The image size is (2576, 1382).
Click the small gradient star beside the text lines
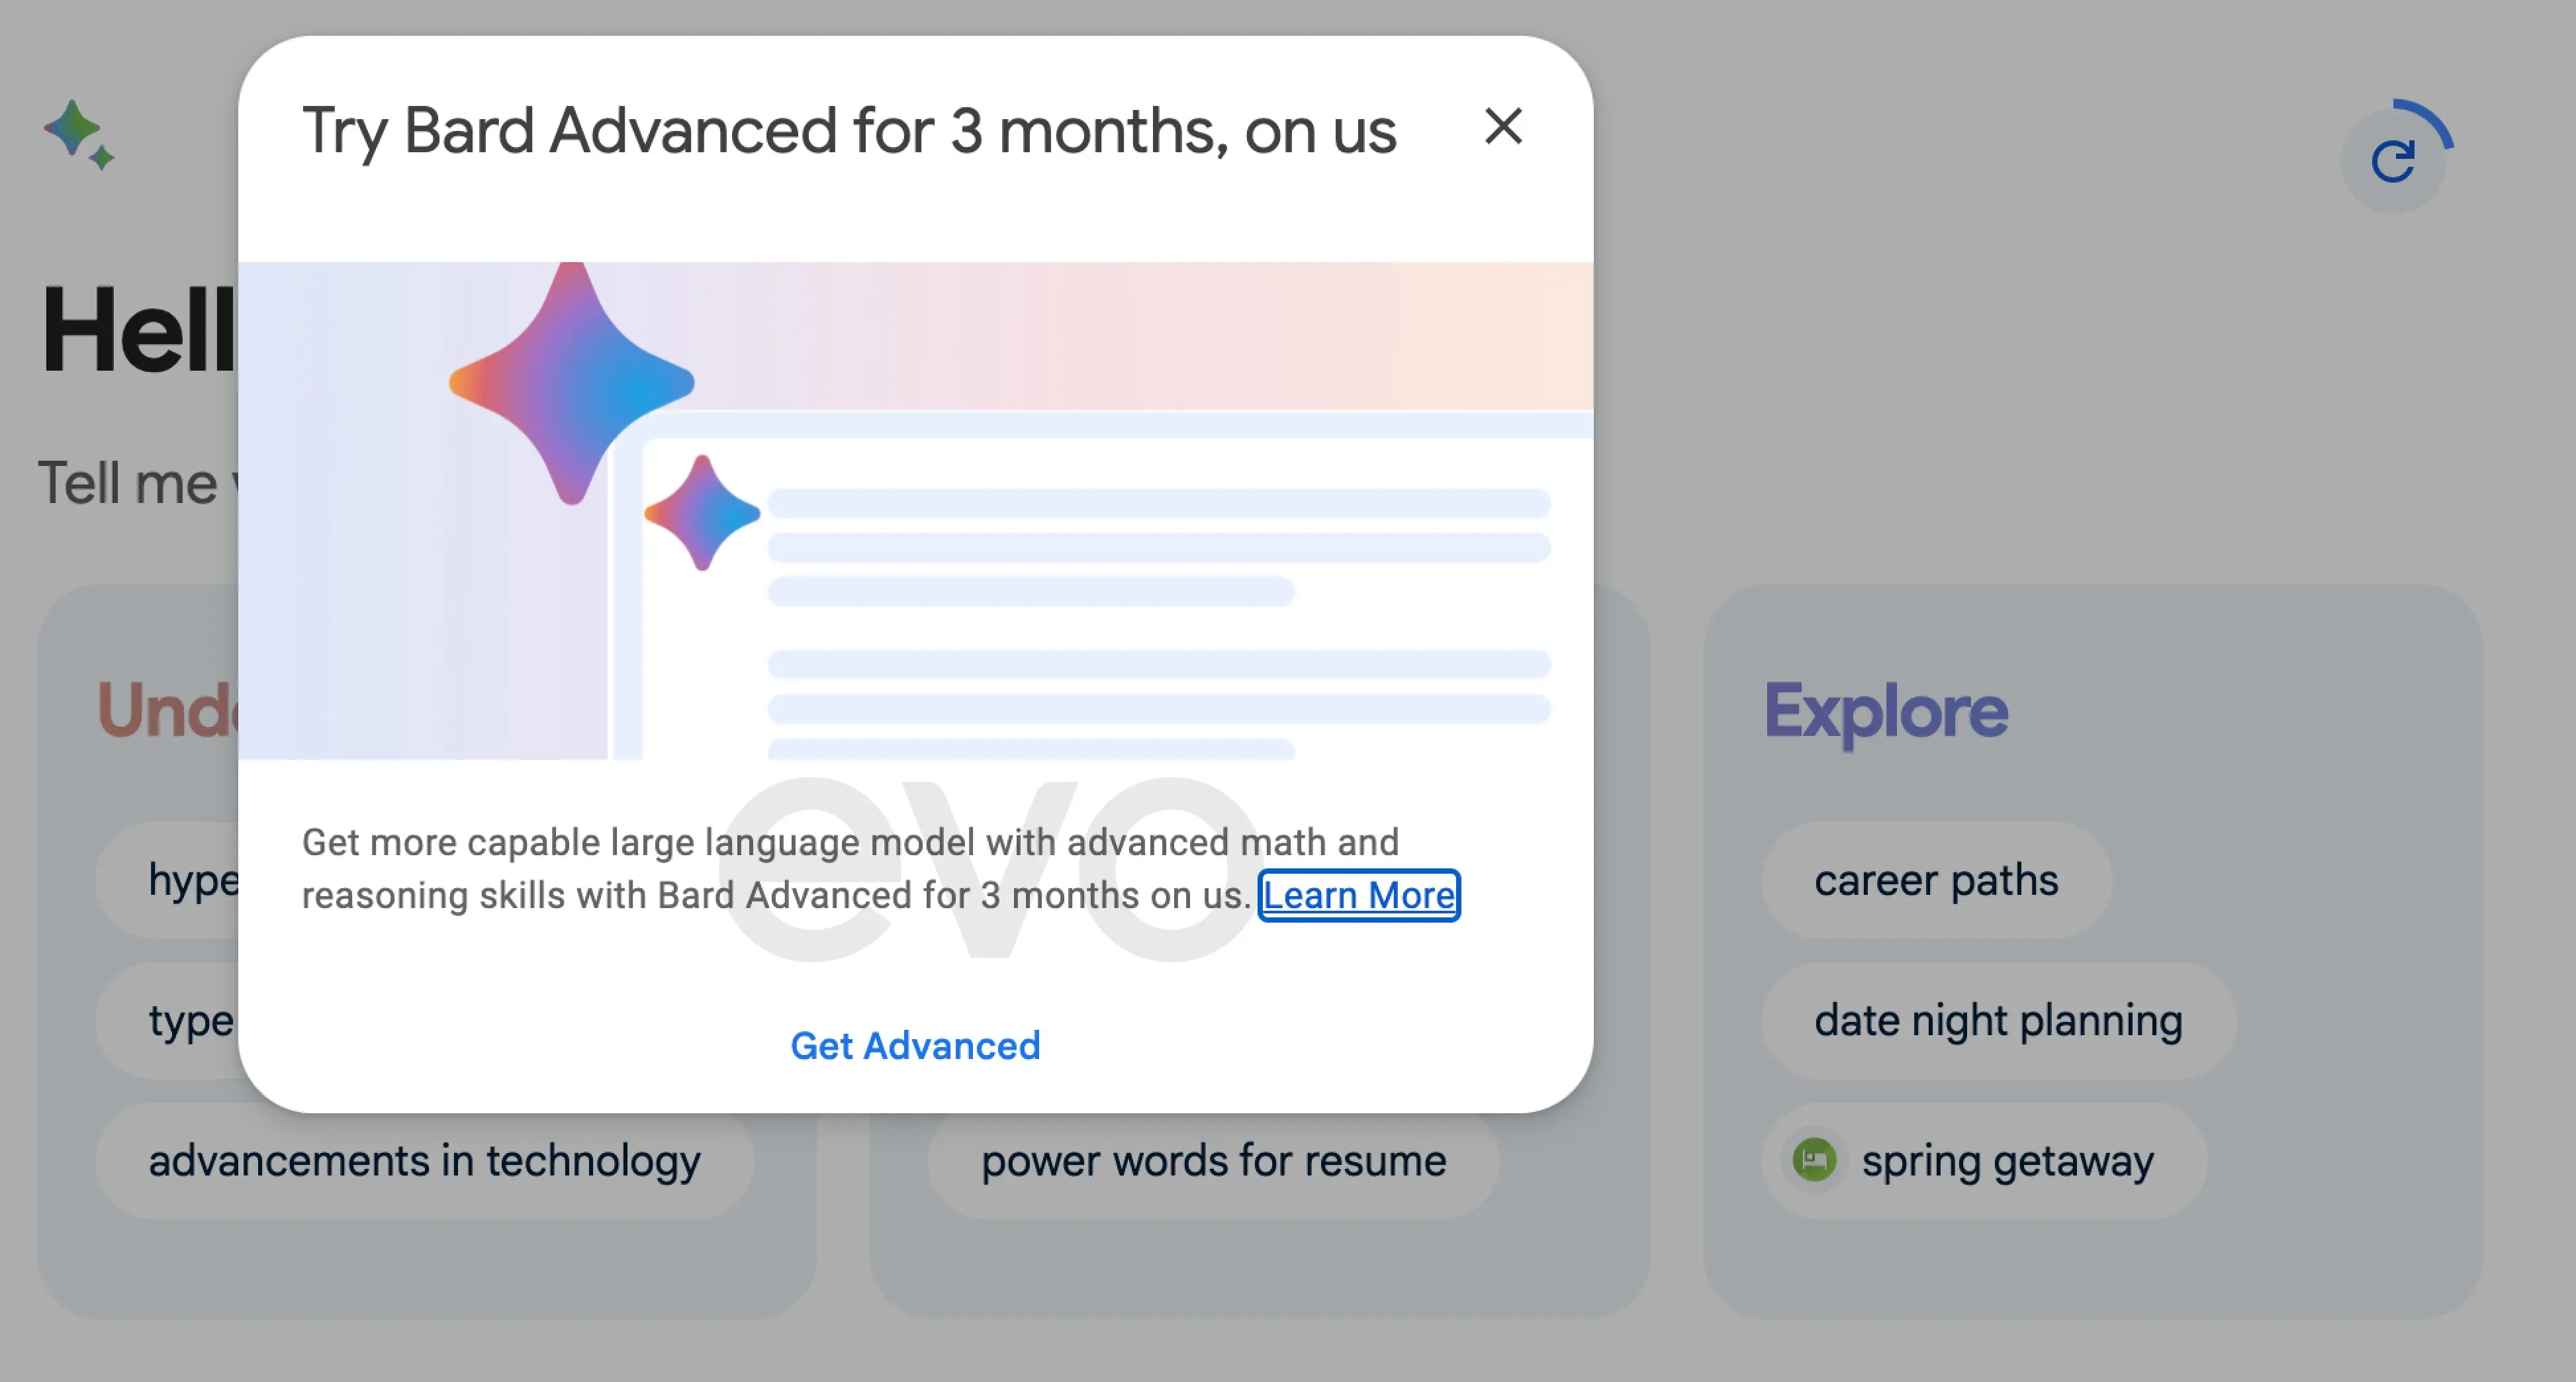tap(702, 513)
